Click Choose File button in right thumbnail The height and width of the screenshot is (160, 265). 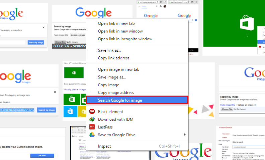coord(227,109)
